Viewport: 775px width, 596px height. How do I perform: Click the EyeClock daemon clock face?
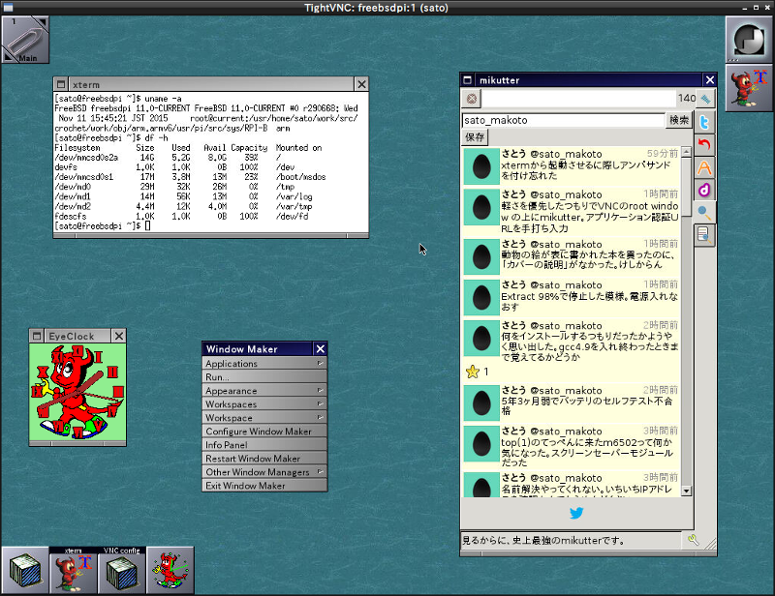coord(77,392)
